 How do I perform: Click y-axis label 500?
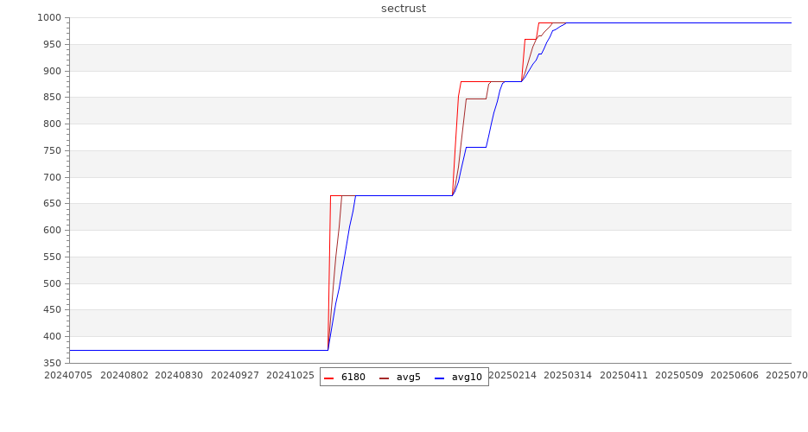click(x=52, y=283)
